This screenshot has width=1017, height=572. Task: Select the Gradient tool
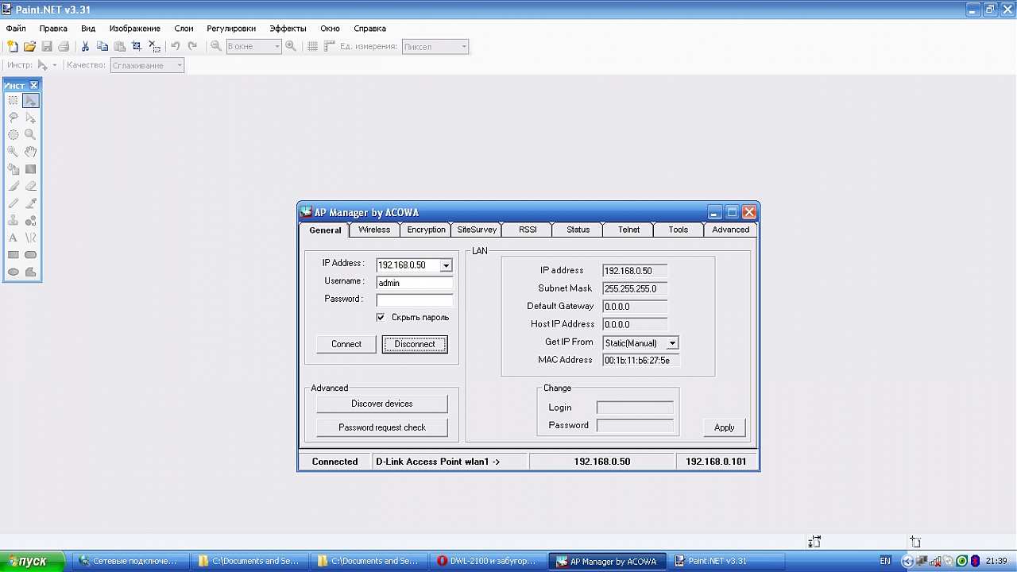[x=30, y=169]
